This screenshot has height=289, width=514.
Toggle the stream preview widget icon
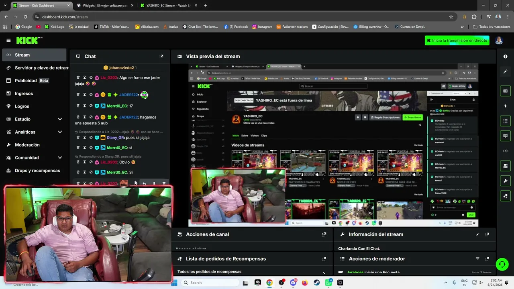click(505, 91)
